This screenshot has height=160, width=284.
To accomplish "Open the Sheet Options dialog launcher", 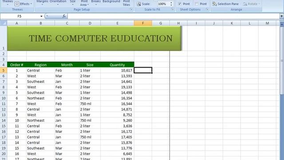I will tap(207, 9).
